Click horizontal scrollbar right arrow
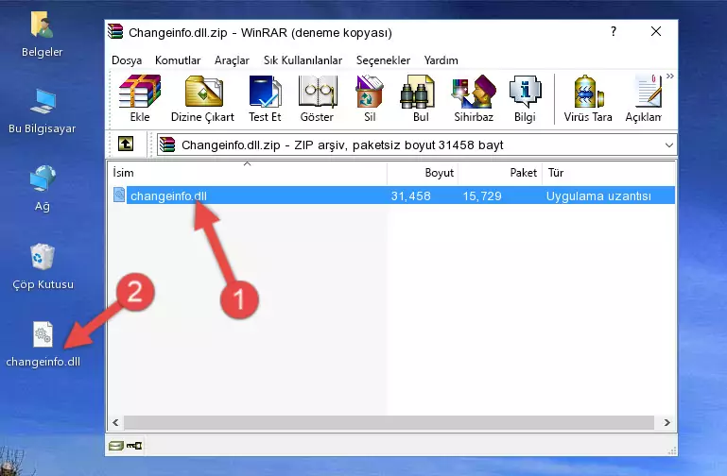This screenshot has height=476, width=727. click(x=666, y=422)
